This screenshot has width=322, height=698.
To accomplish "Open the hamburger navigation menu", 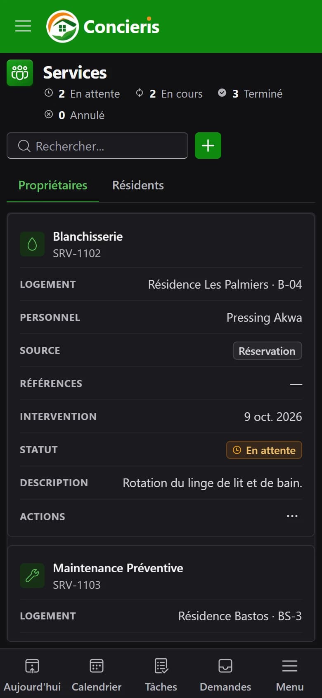I will coord(23,26).
